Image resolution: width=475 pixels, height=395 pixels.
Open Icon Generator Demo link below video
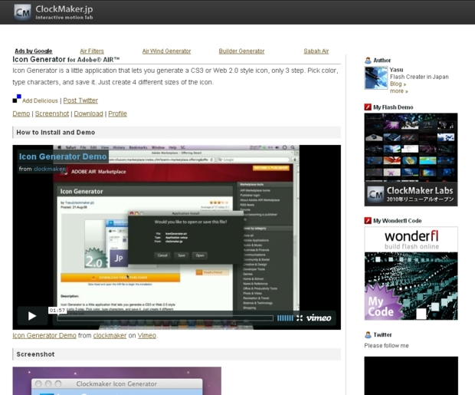44,335
